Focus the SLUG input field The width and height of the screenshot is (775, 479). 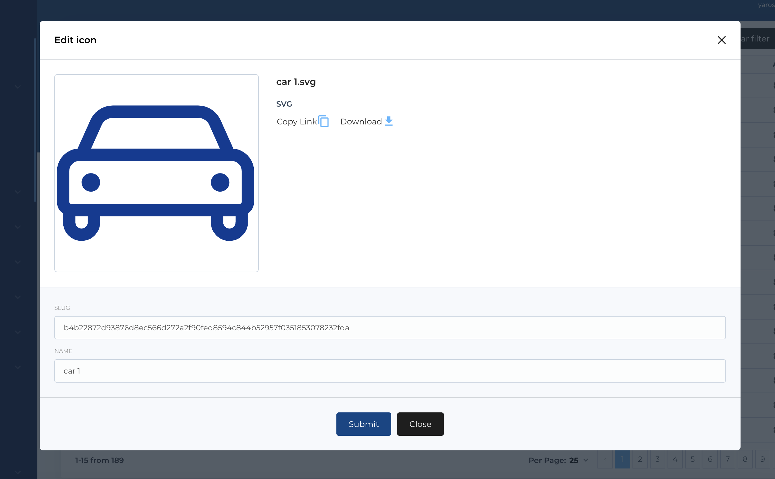(390, 328)
